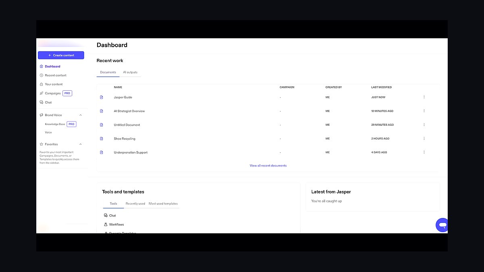Open Chat in the Tools list
Viewport: 484px width, 272px height.
point(113,216)
